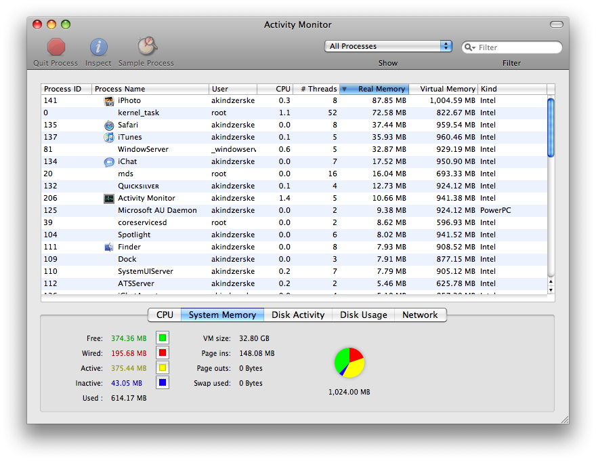The image size is (596, 461).
Task: Click the Sample Process icon
Action: 147,46
